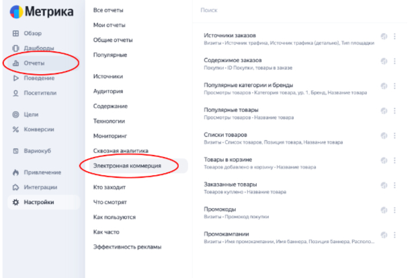Viewport: 412px width, 278px height.
Task: Open Дашборды via its sidebar icon
Action: tap(15, 48)
